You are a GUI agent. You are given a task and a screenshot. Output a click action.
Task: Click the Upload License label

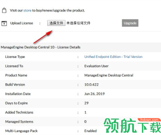click(22, 23)
